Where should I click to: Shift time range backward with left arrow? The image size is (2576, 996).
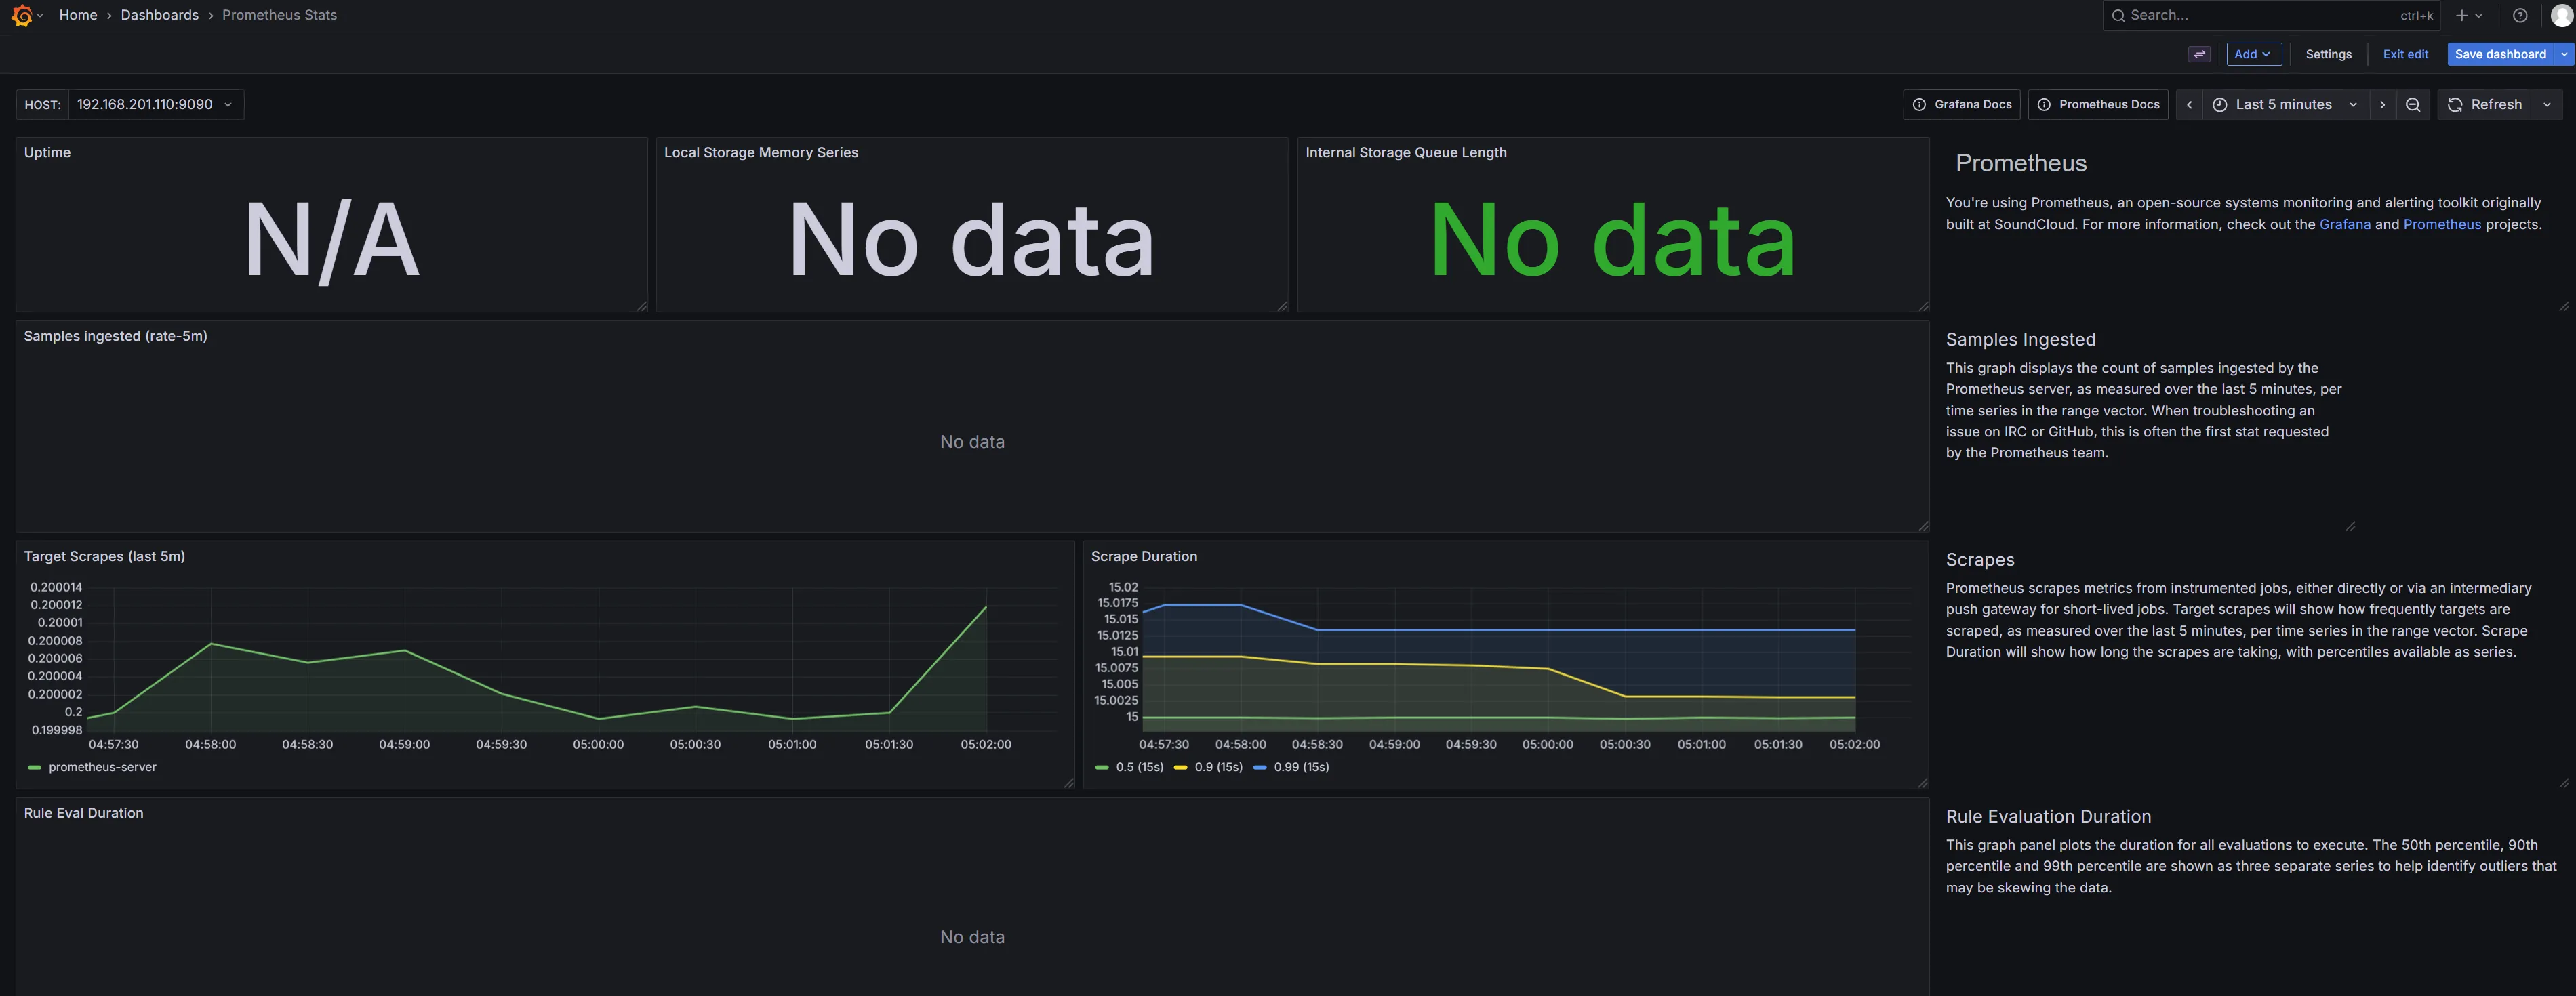(x=2189, y=105)
